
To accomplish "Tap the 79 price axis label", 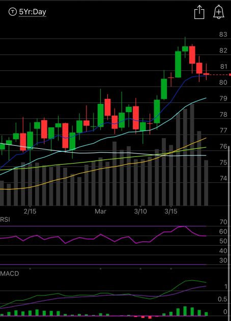I will point(223,98).
